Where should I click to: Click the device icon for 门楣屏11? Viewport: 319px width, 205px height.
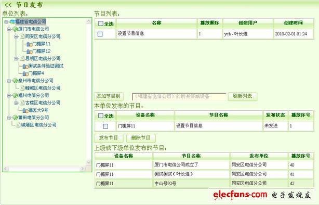[29, 44]
